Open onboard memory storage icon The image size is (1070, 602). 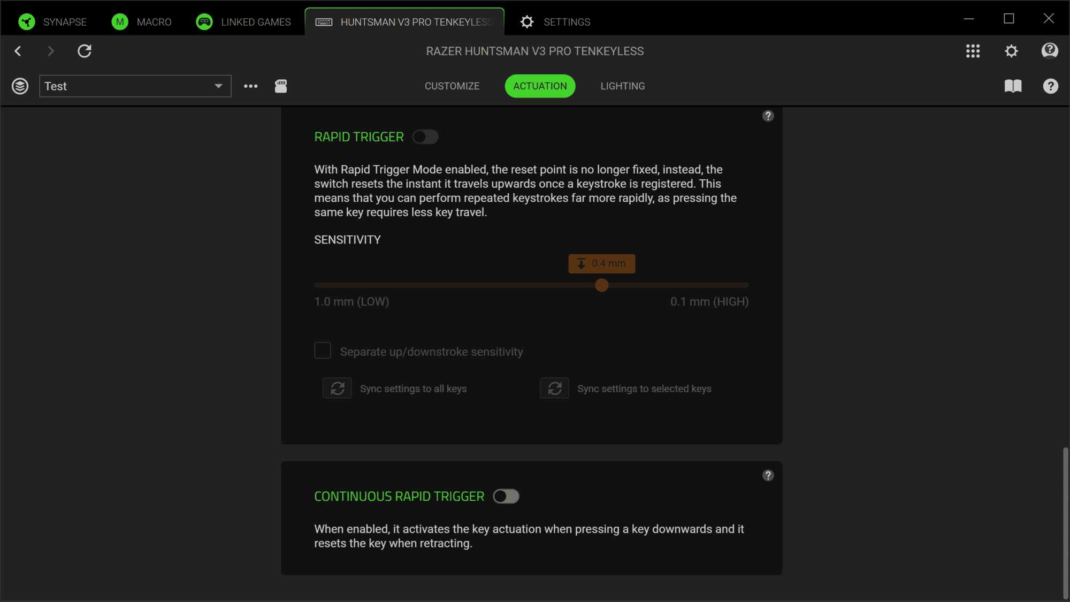pyautogui.click(x=281, y=86)
